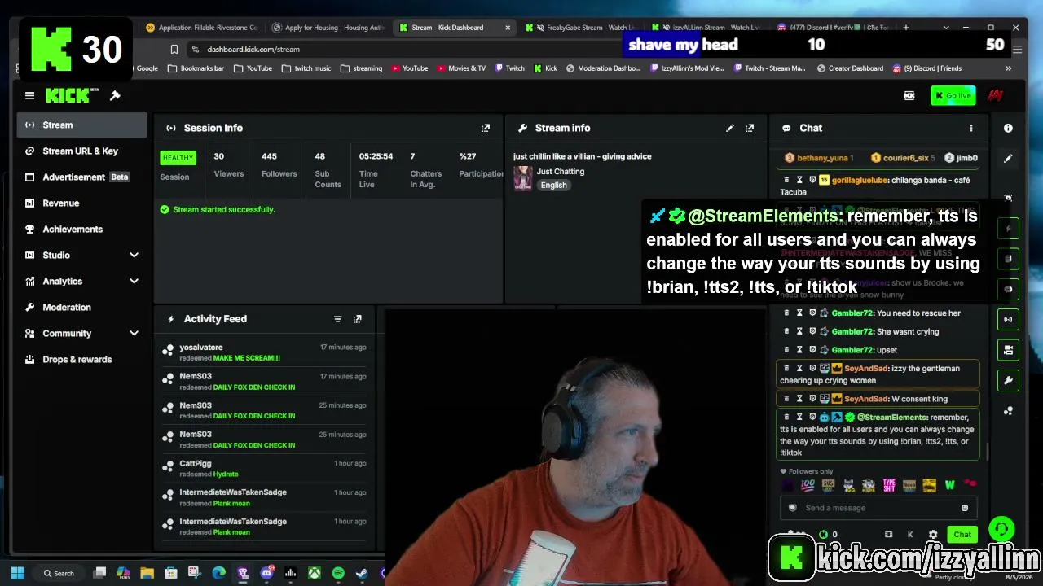Click the SoyAndSad username on 'W consent king'

click(x=866, y=399)
